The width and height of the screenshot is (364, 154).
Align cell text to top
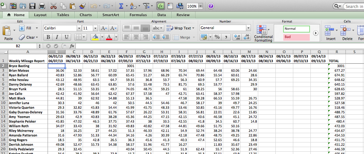coord(127,28)
